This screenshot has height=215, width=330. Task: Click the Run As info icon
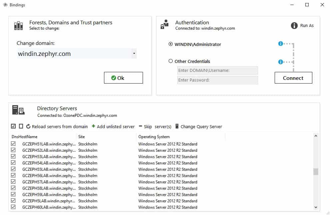pos(294,25)
